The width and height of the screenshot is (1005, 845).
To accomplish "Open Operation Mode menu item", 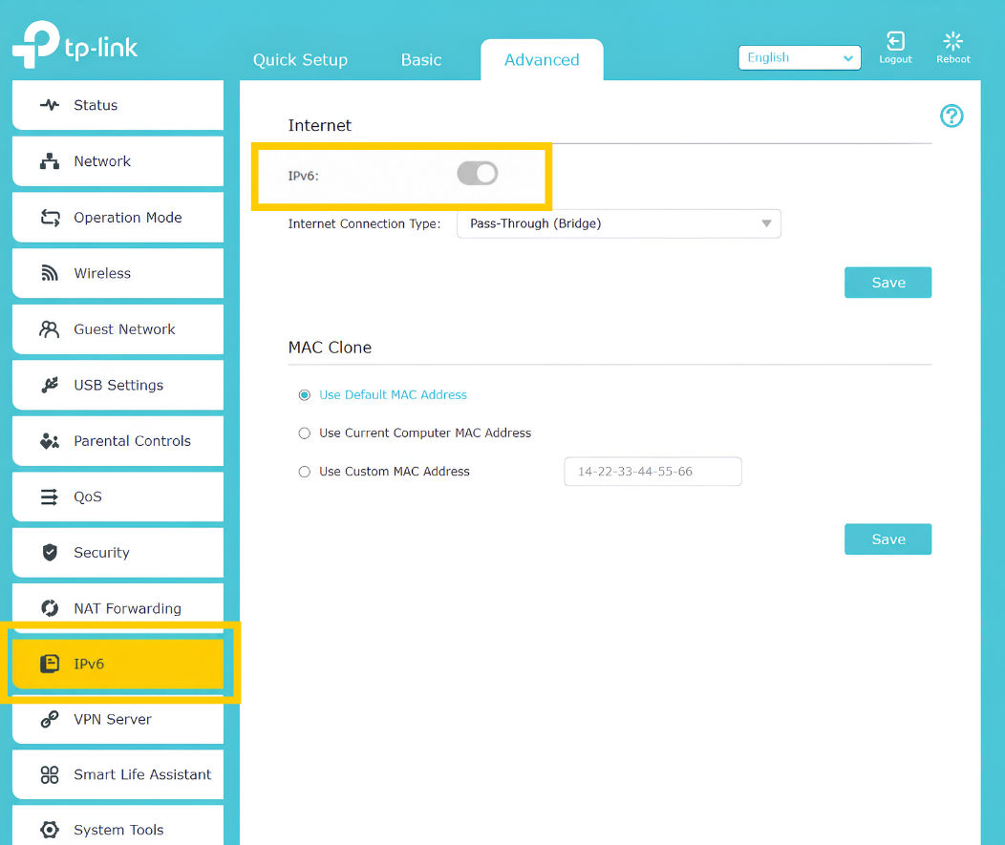I will click(x=118, y=218).
